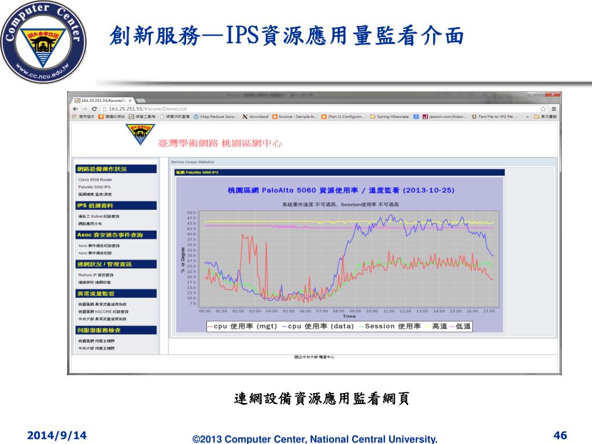Viewport: 592px width, 444px height.
Task: Open the other bookmarks folder at the bar's end
Action: 545,117
